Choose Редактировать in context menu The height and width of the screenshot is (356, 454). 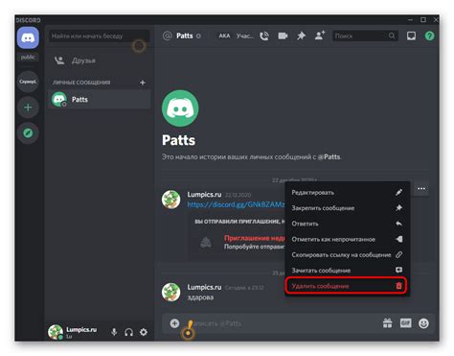point(347,193)
